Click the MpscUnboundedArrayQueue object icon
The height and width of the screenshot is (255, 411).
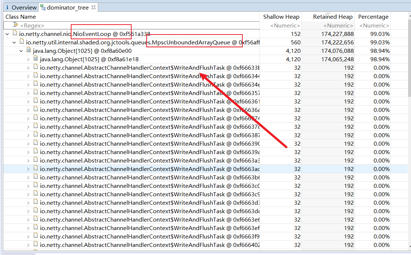point(22,42)
